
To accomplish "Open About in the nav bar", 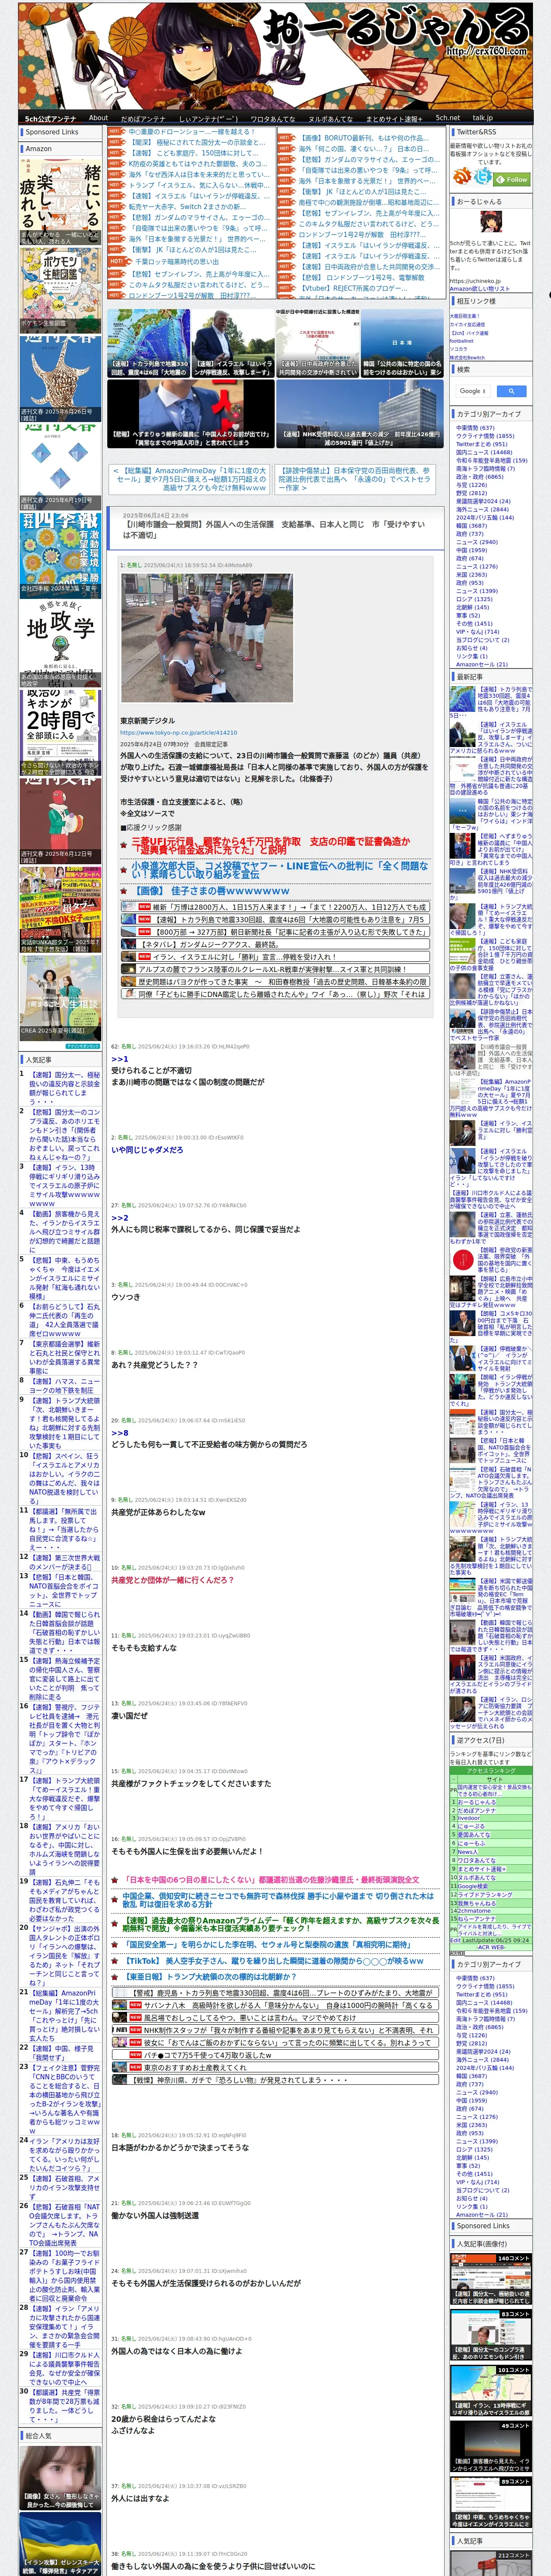I will (x=98, y=118).
